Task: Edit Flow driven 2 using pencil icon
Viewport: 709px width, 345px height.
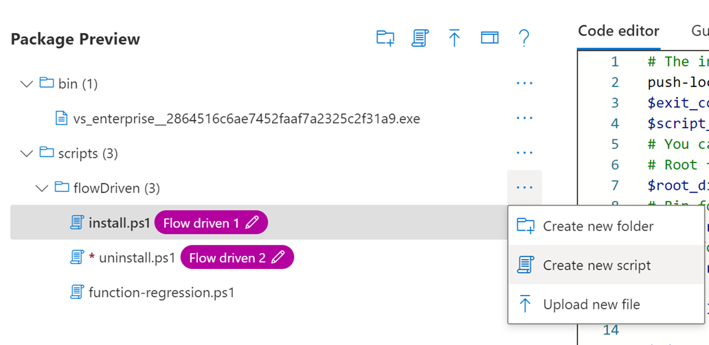Action: (278, 257)
